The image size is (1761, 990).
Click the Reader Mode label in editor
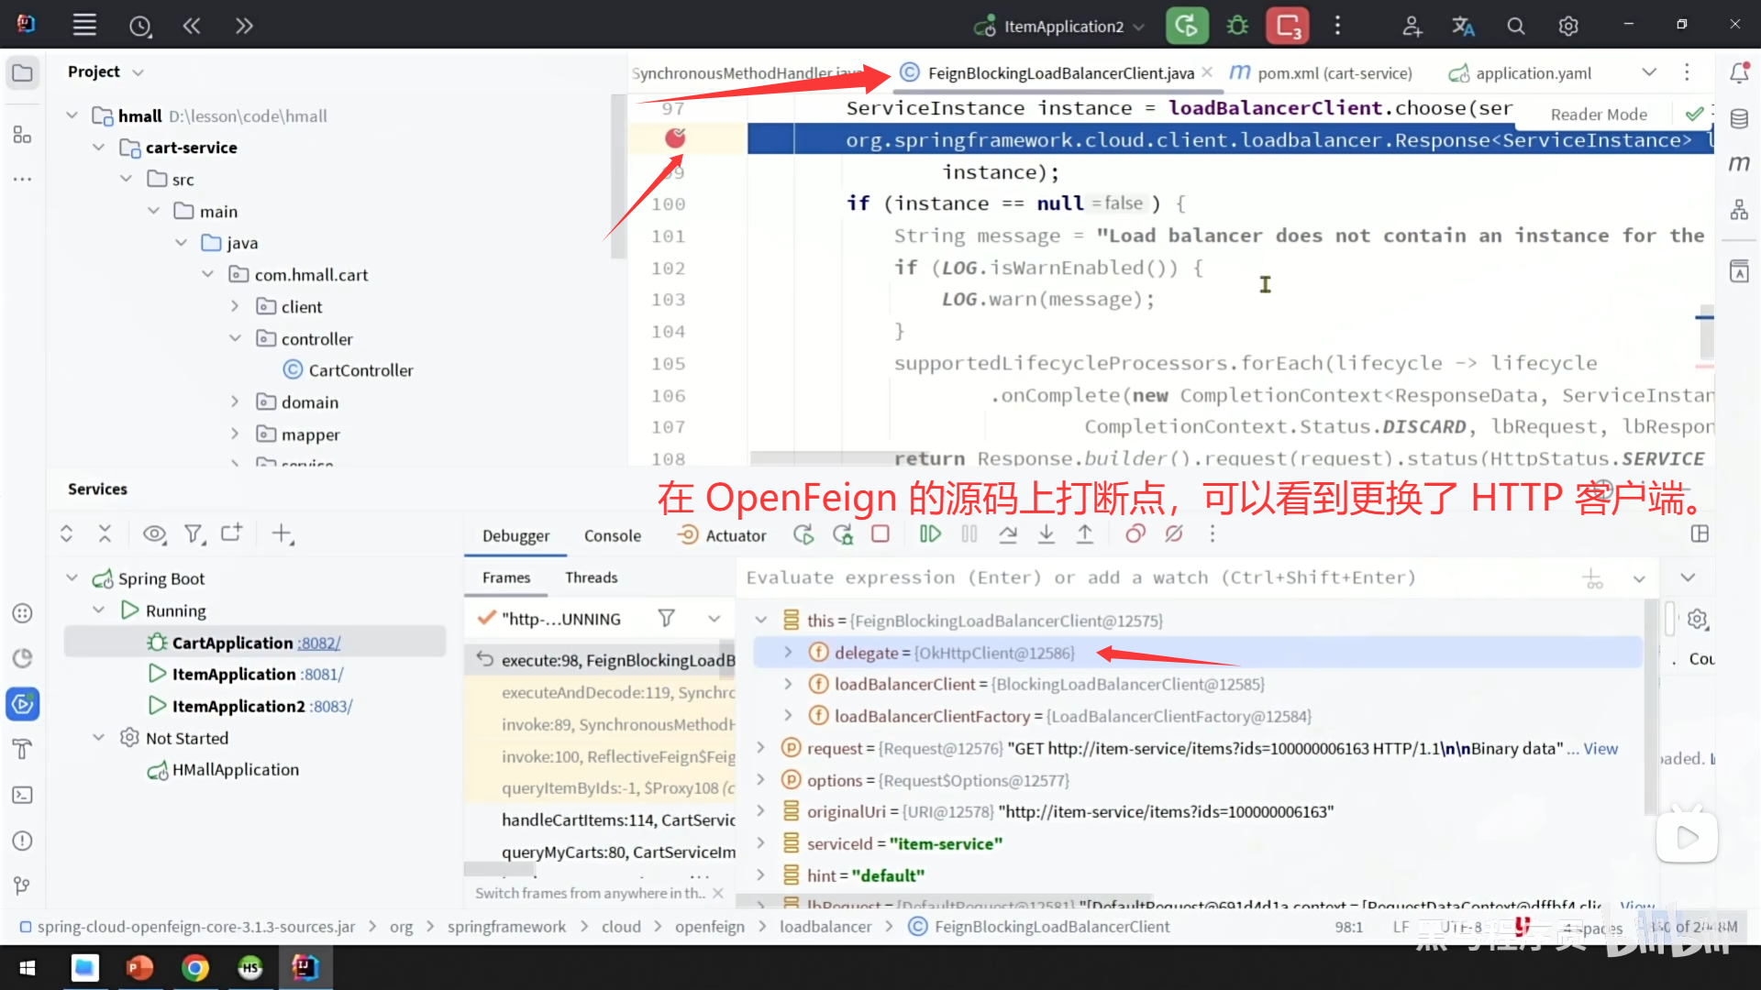pos(1599,115)
